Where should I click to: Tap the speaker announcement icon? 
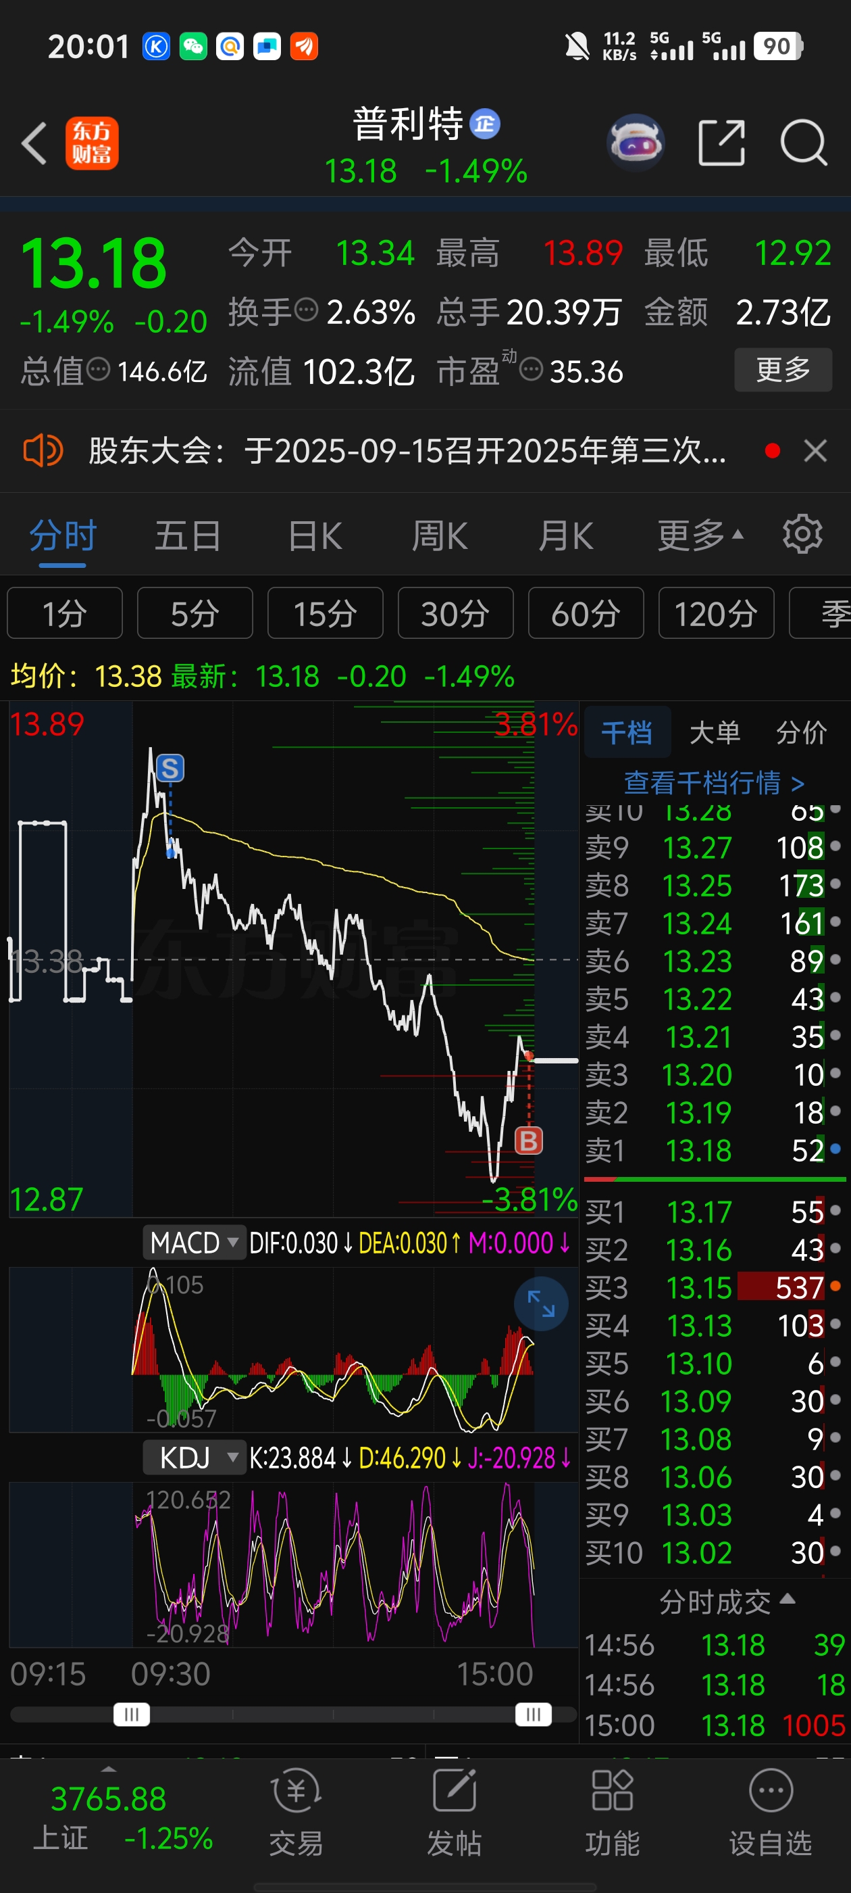click(43, 450)
